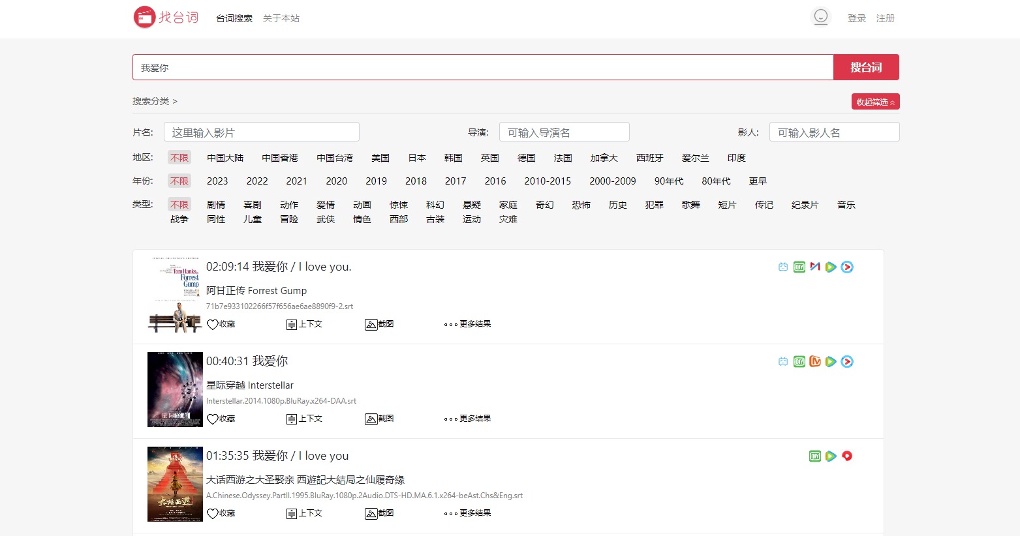Open Tencent Video link for Forrest Gump

click(831, 267)
